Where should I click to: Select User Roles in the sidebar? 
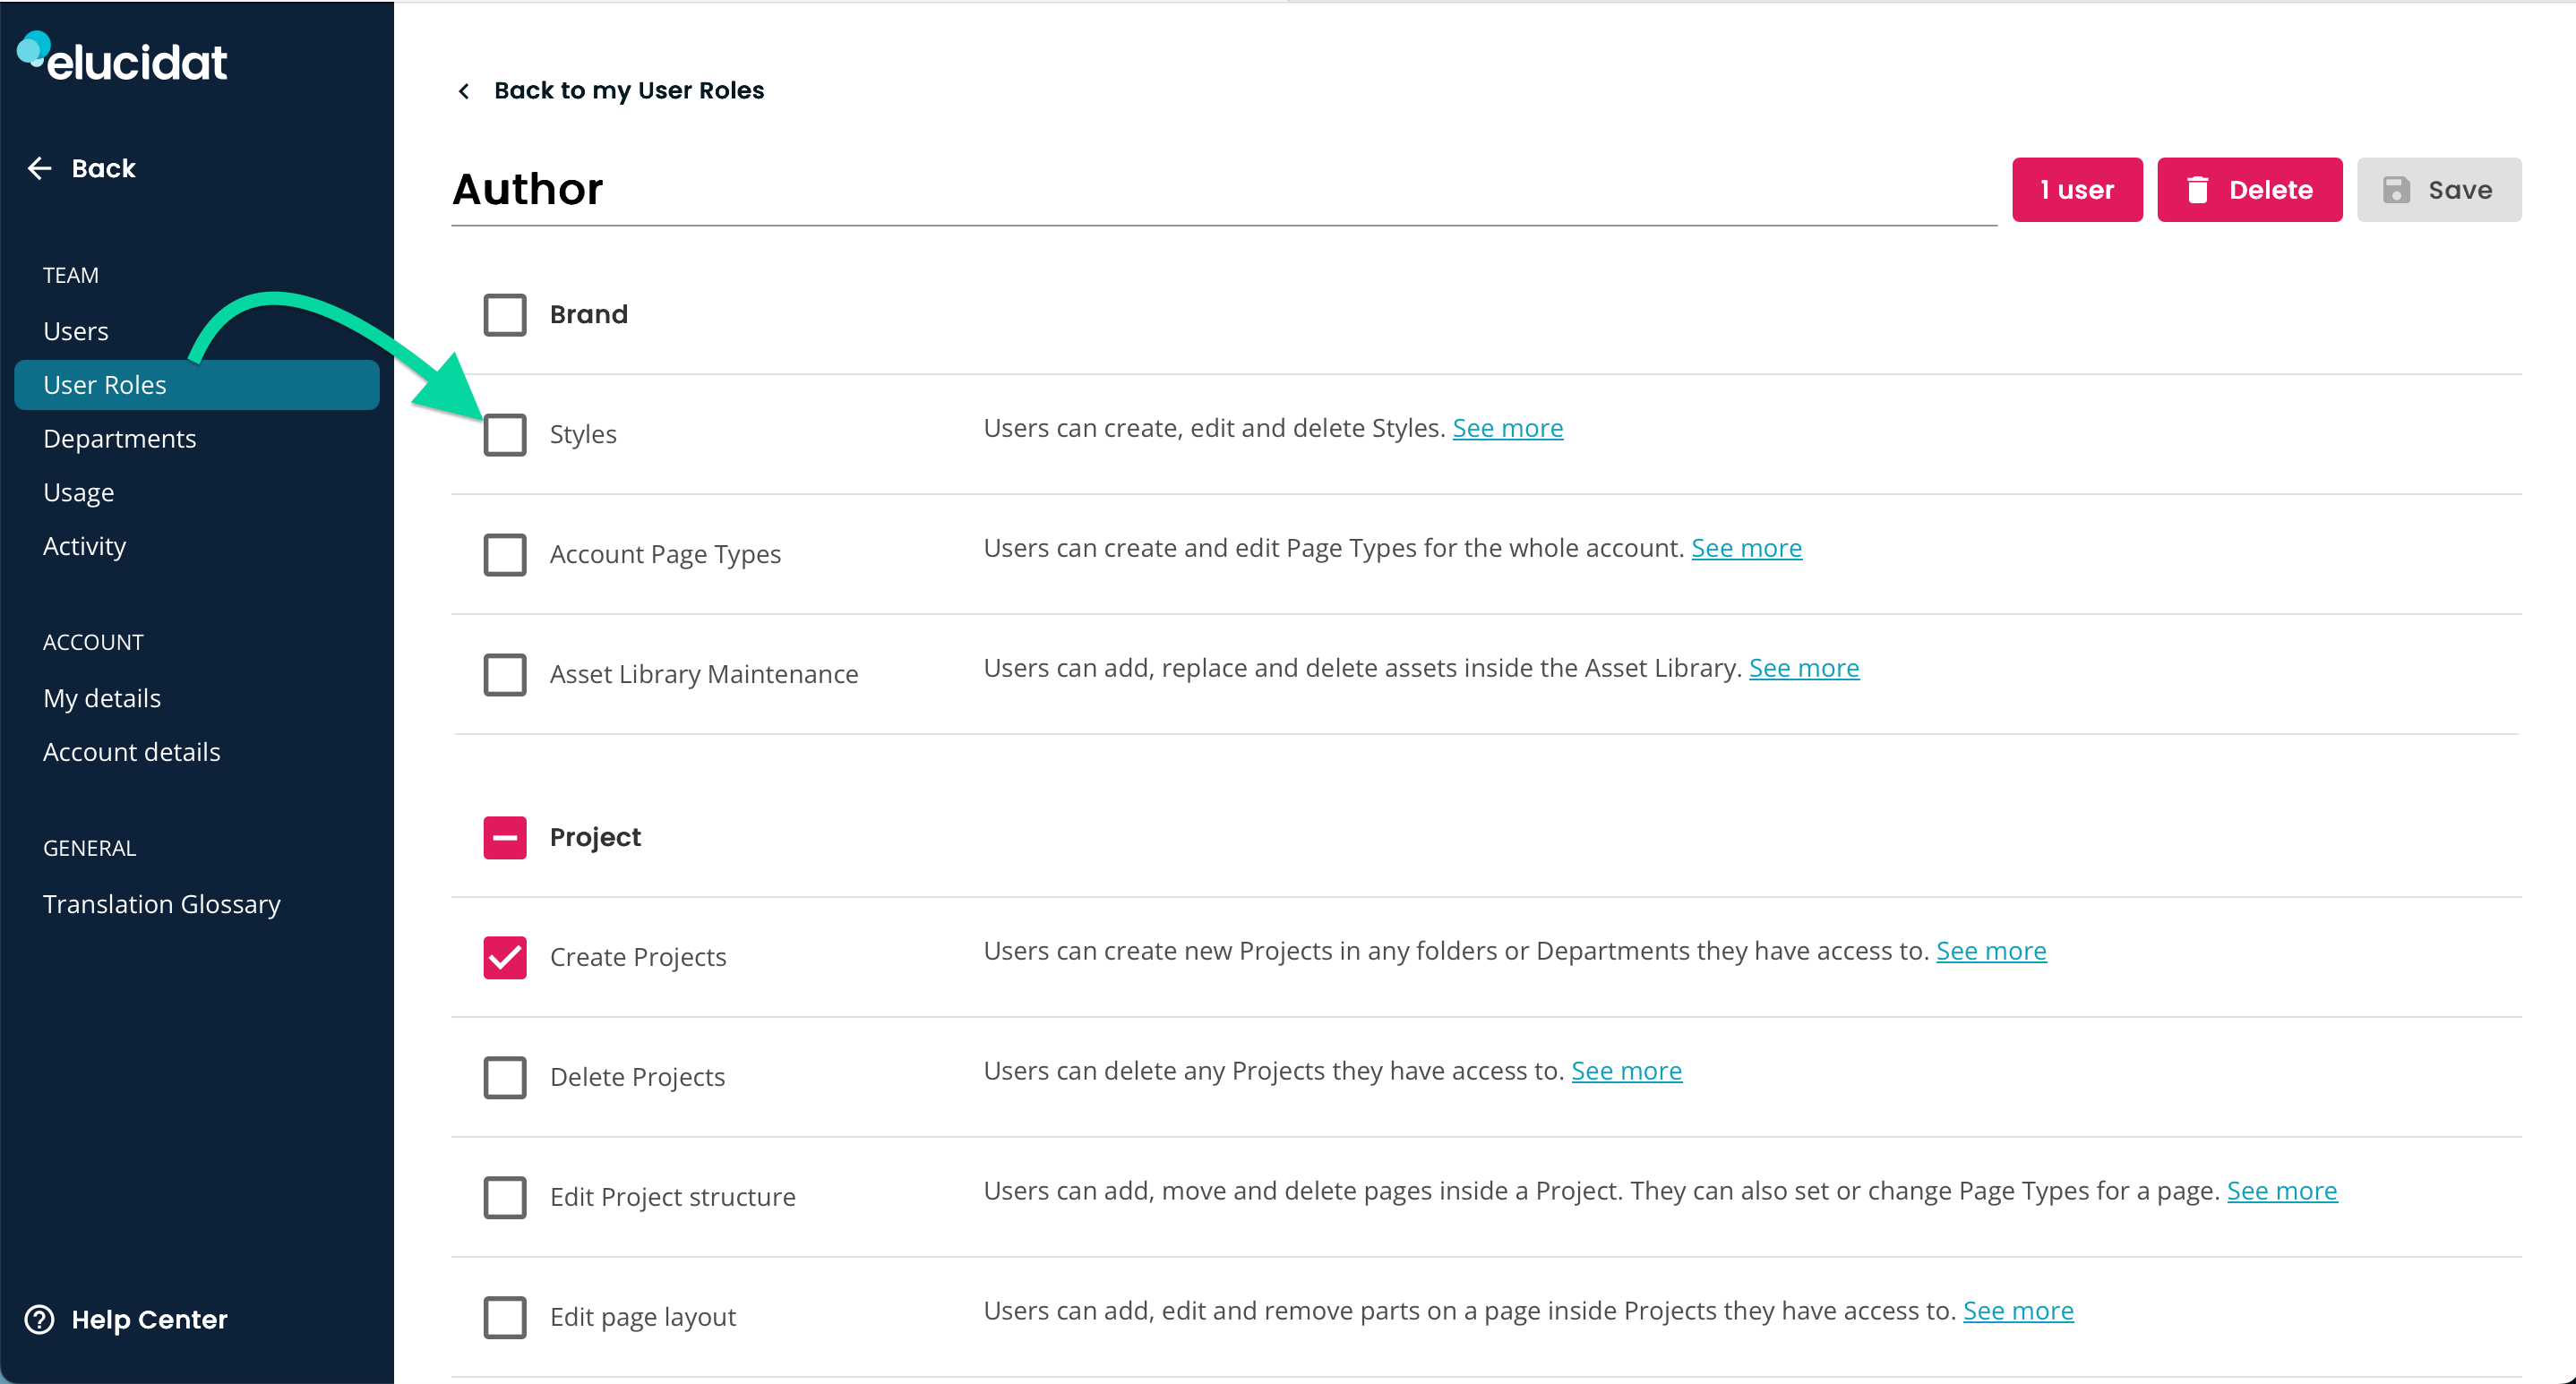pyautogui.click(x=197, y=385)
